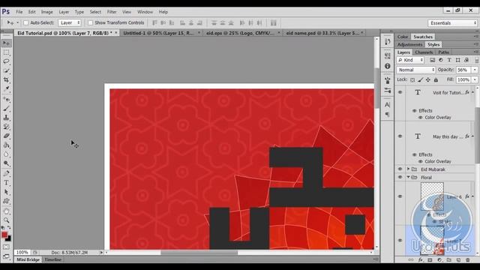Open the History panel icon

[388, 42]
